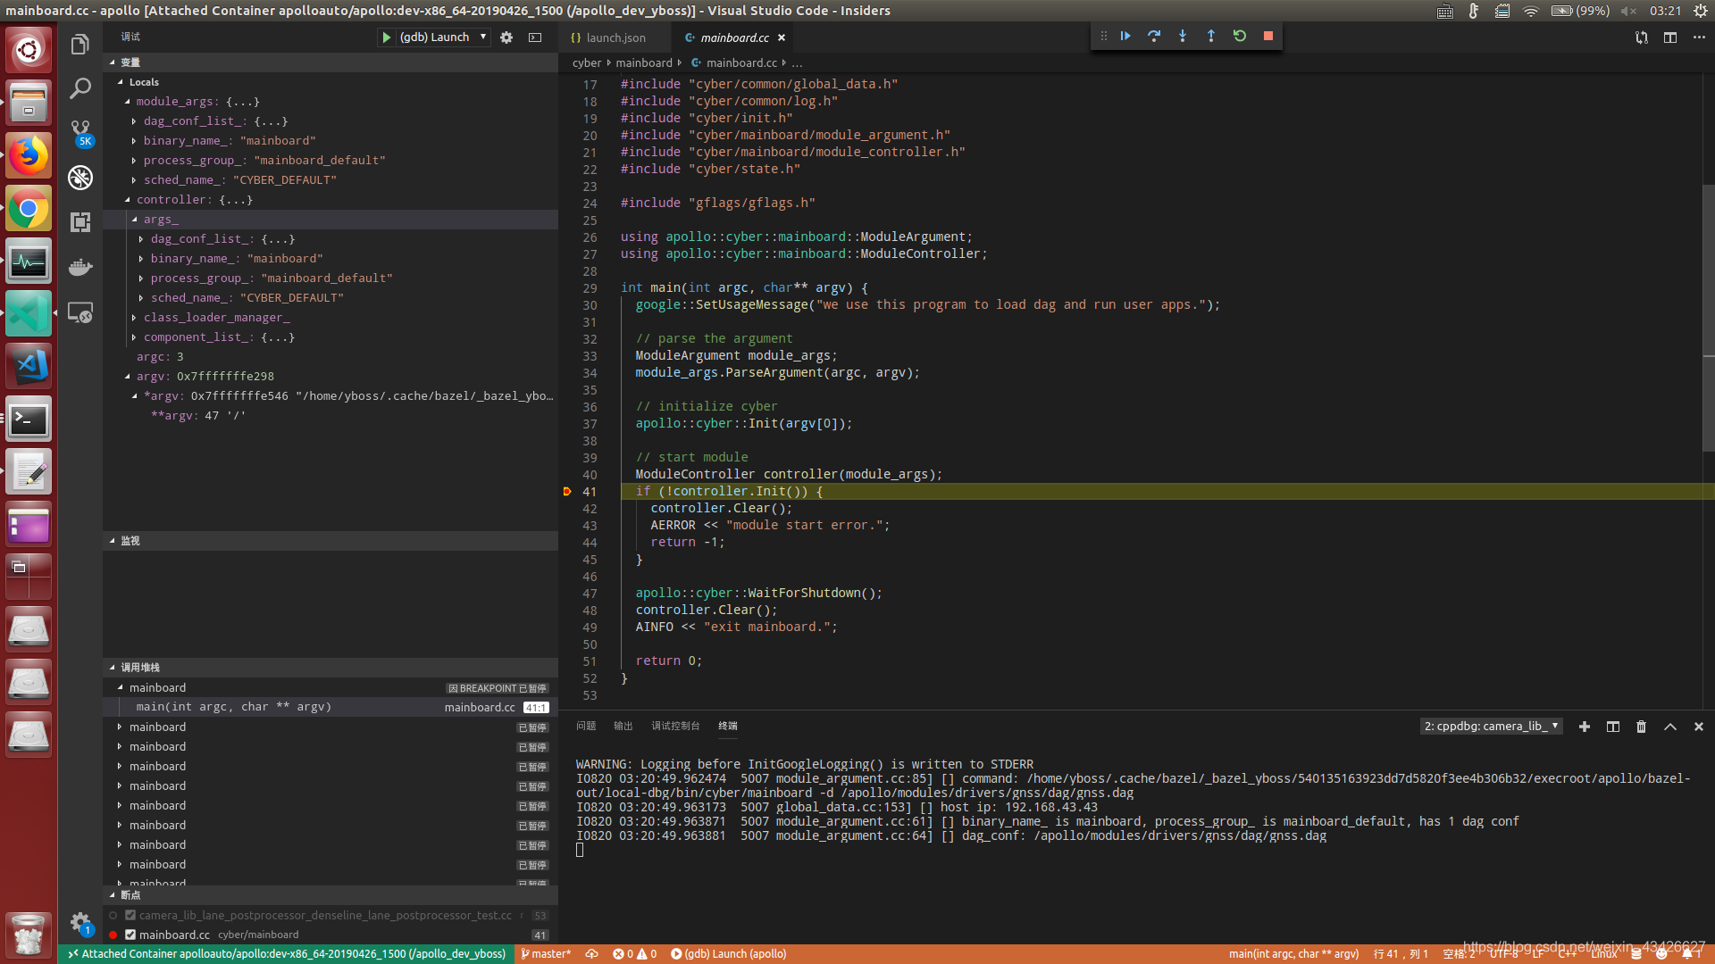Click the 终端 panel tab
1715x964 pixels.
click(x=728, y=725)
